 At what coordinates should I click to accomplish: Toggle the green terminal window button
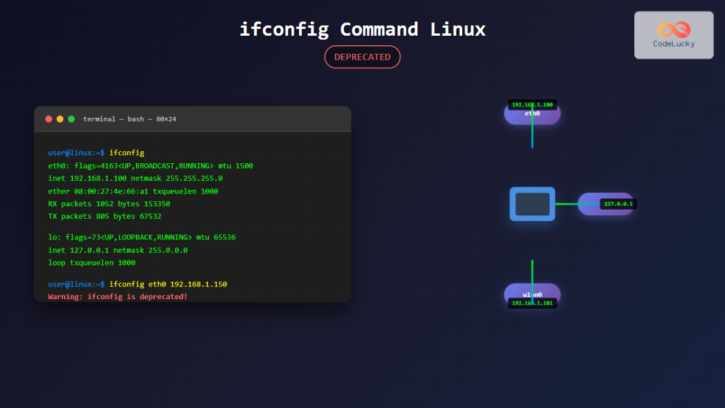pyautogui.click(x=71, y=119)
